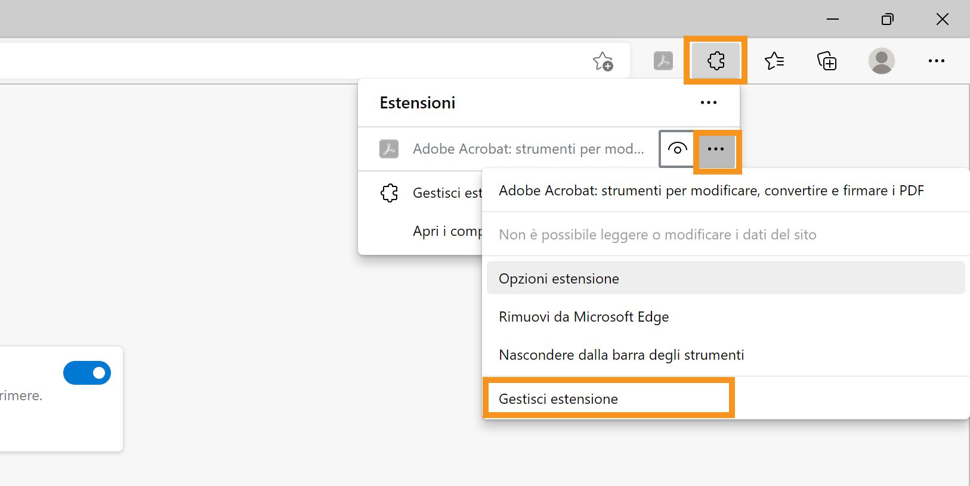Open browser Settings and more menu
The width and height of the screenshot is (970, 486).
click(936, 61)
